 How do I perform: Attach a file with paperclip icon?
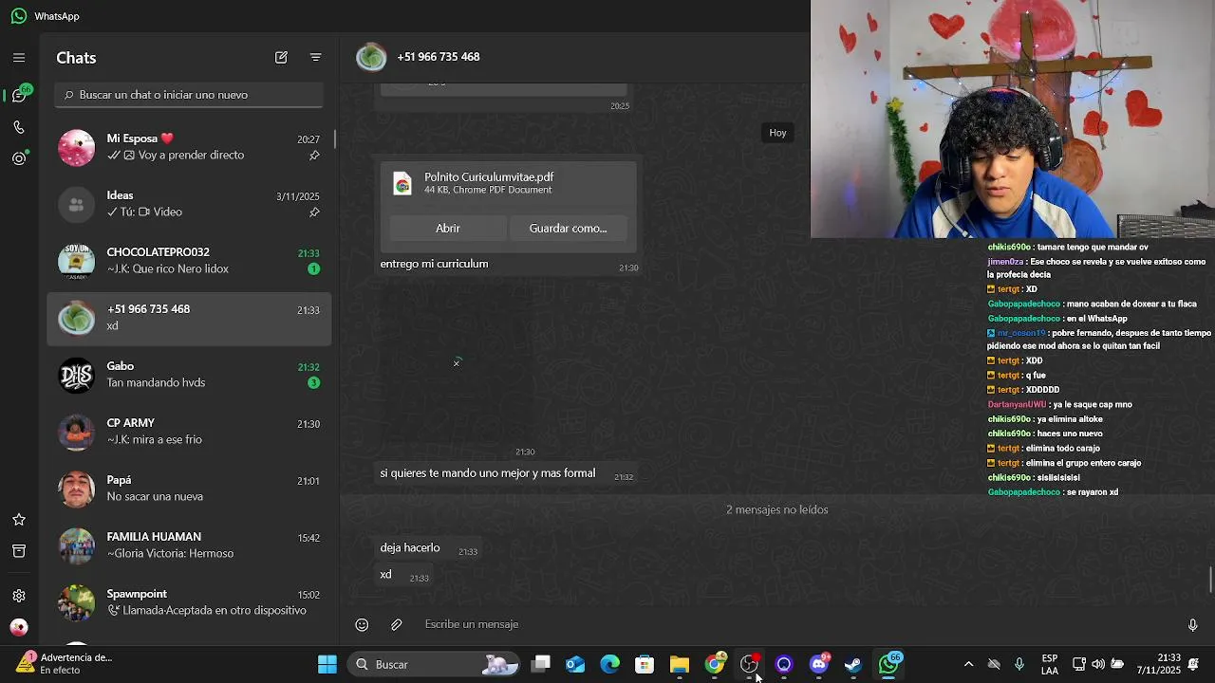coord(397,625)
